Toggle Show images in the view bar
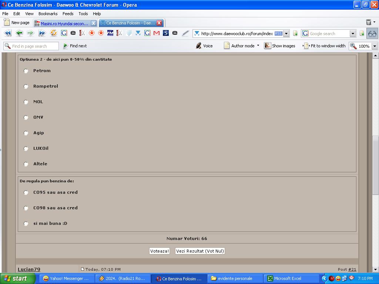 [x=280, y=46]
